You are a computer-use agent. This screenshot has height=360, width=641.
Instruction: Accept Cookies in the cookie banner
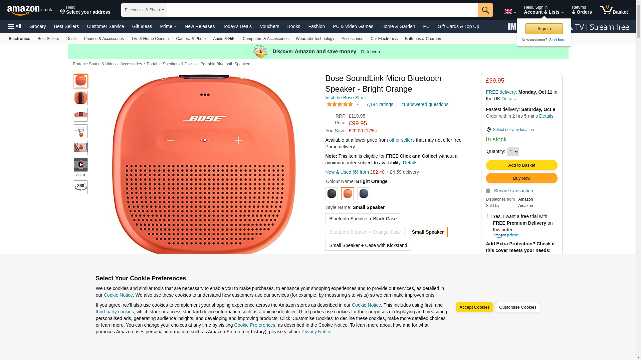click(x=474, y=307)
